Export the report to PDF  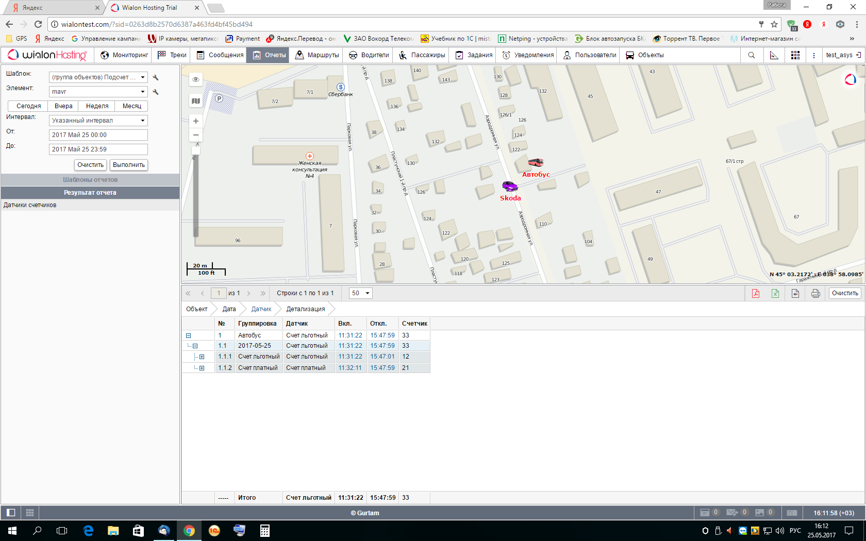pyautogui.click(x=756, y=293)
